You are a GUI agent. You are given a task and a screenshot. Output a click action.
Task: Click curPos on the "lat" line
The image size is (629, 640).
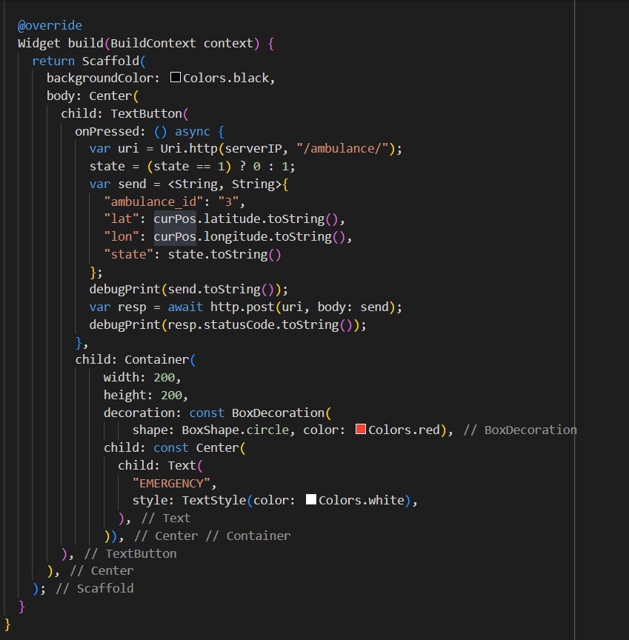175,219
